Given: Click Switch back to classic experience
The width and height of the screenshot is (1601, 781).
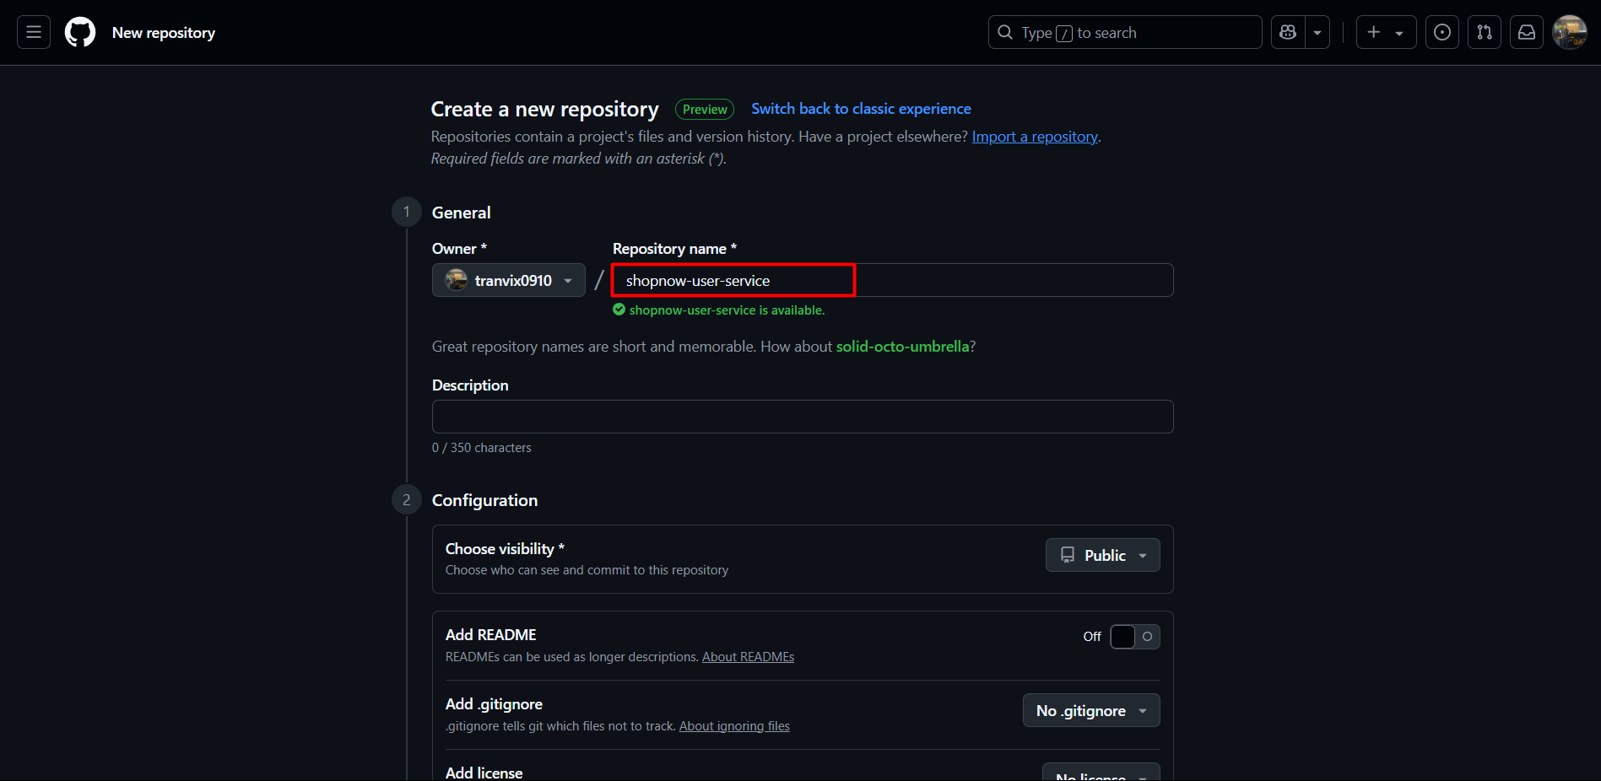Looking at the screenshot, I should 861,109.
